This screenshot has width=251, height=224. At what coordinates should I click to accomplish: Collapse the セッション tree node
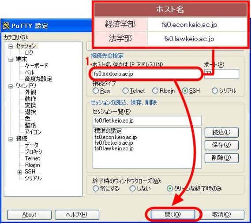point(11,46)
